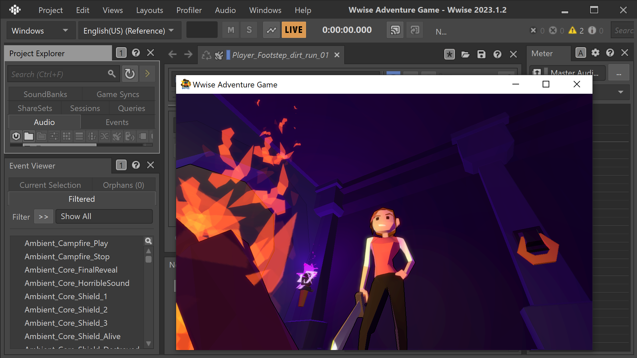This screenshot has width=637, height=358.
Task: Click the grid container filter icon
Action: 66,136
